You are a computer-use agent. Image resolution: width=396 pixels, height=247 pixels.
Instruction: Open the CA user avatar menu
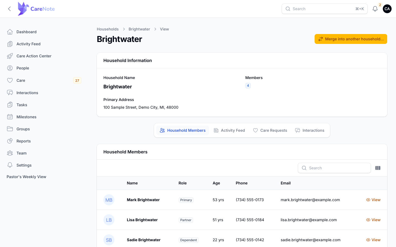pos(387,9)
